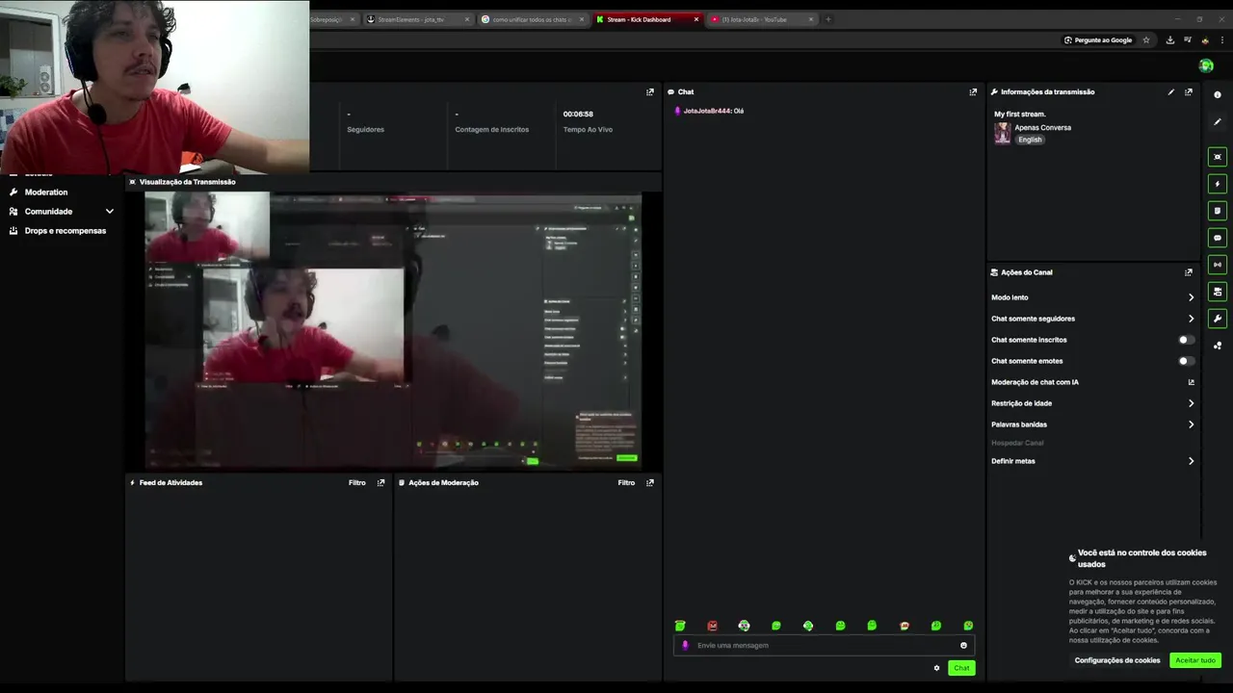
Task: Click the broadcast signal icon in the right sidebar
Action: tap(1218, 265)
